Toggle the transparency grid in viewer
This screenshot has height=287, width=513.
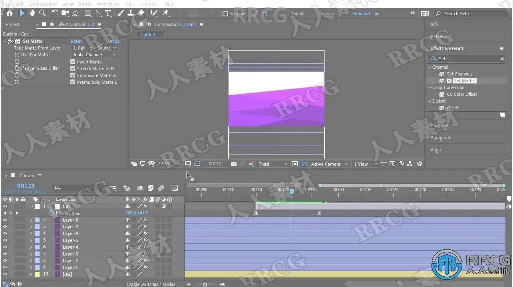pos(304,164)
